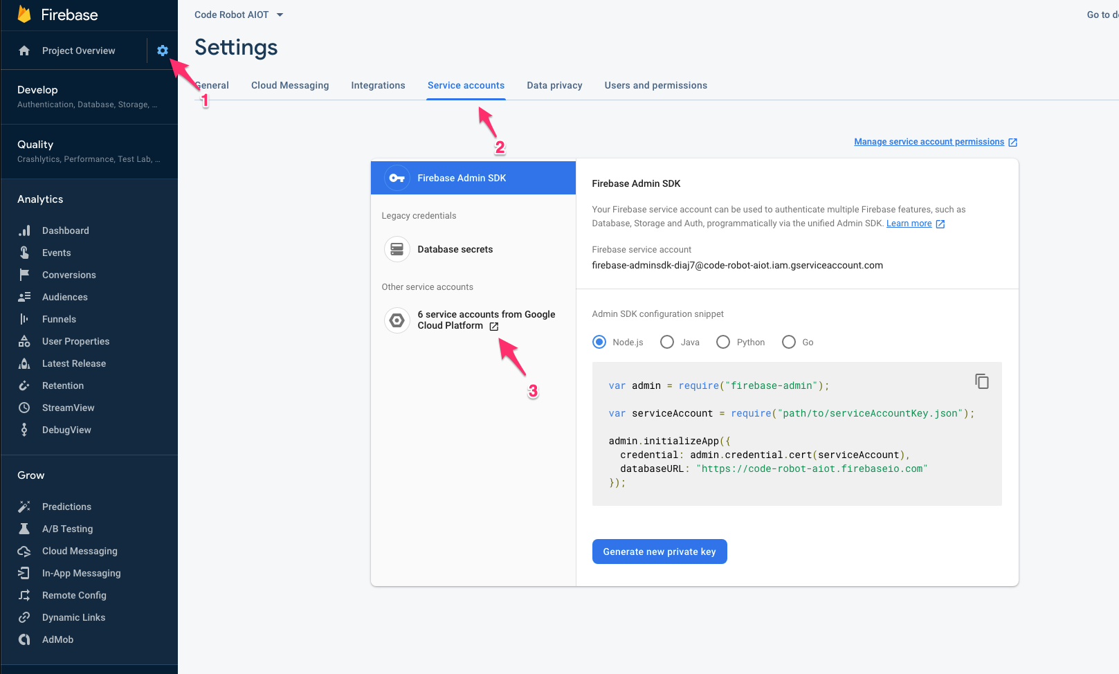Image resolution: width=1119 pixels, height=674 pixels.
Task: Click the Learn more link
Action: pos(909,224)
